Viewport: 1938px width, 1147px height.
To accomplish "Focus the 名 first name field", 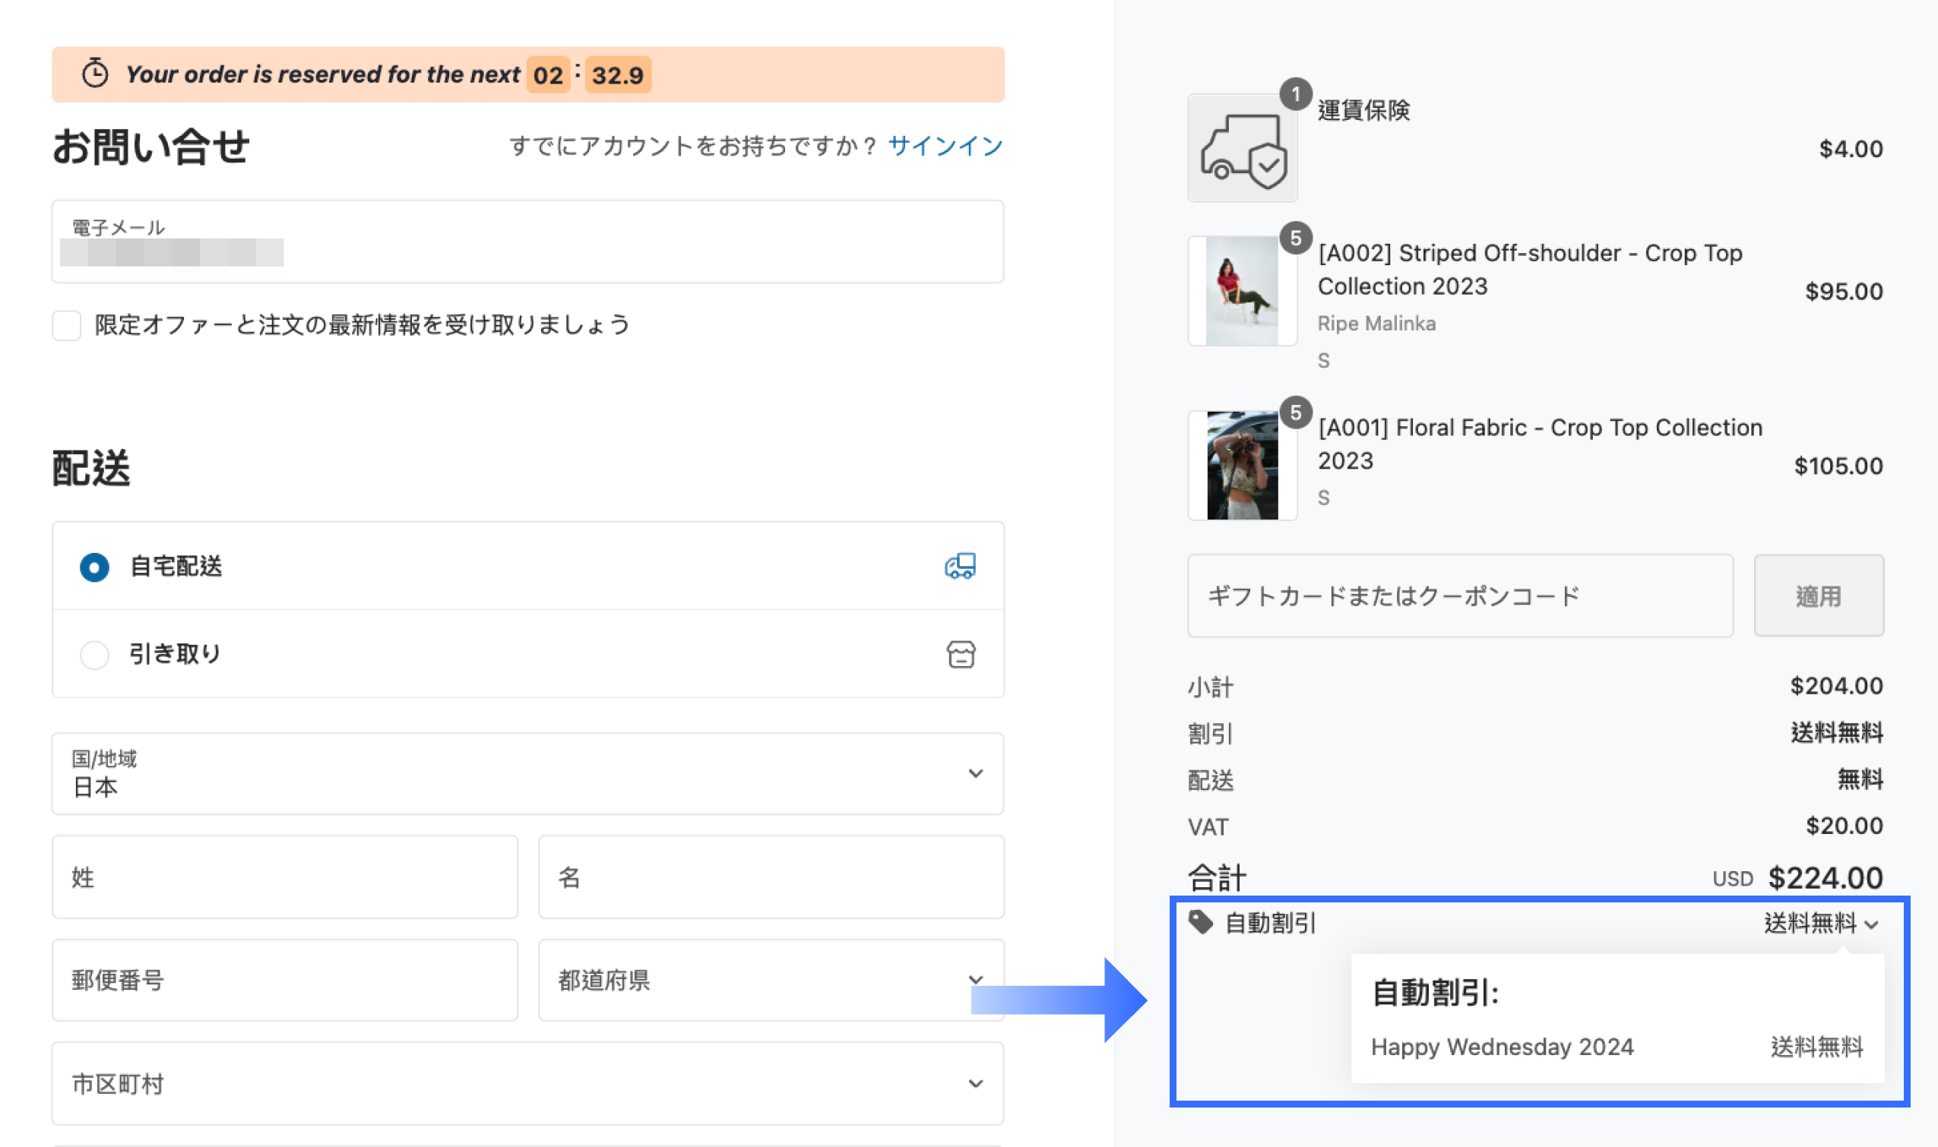I will 772,877.
